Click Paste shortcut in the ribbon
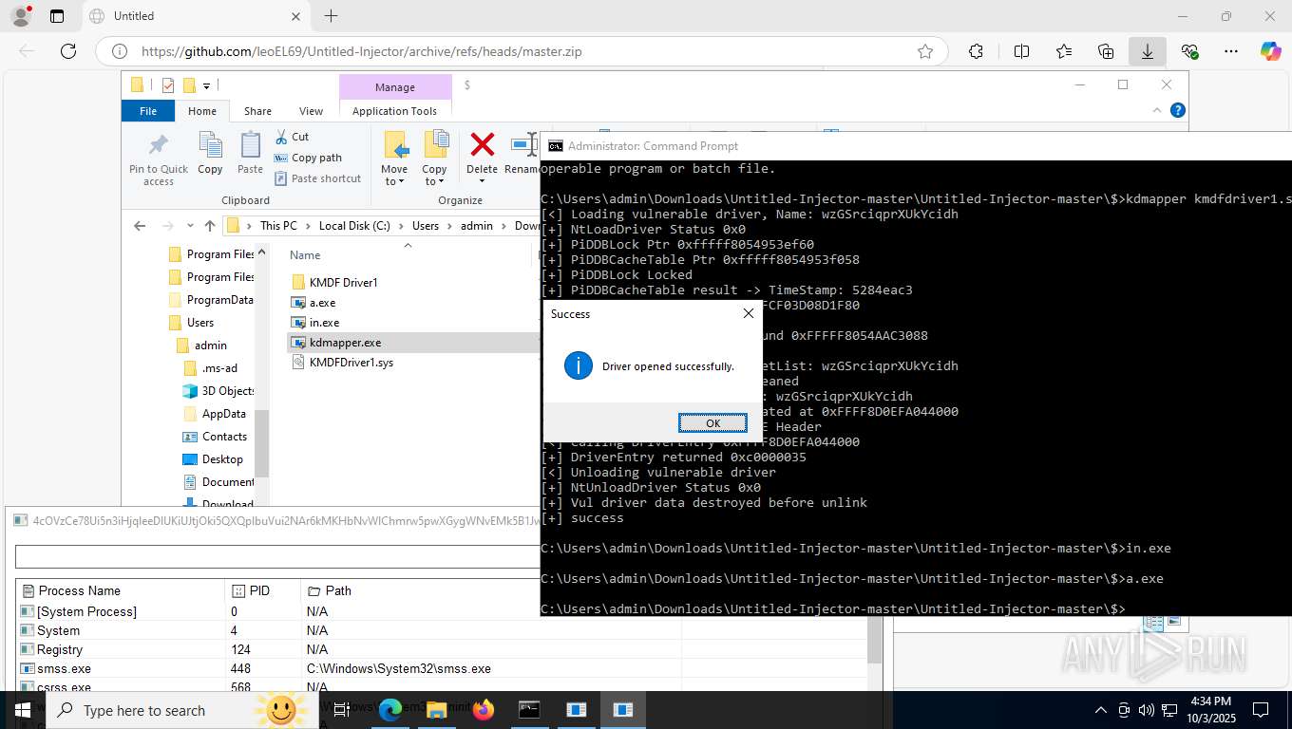This screenshot has height=729, width=1292. point(317,178)
